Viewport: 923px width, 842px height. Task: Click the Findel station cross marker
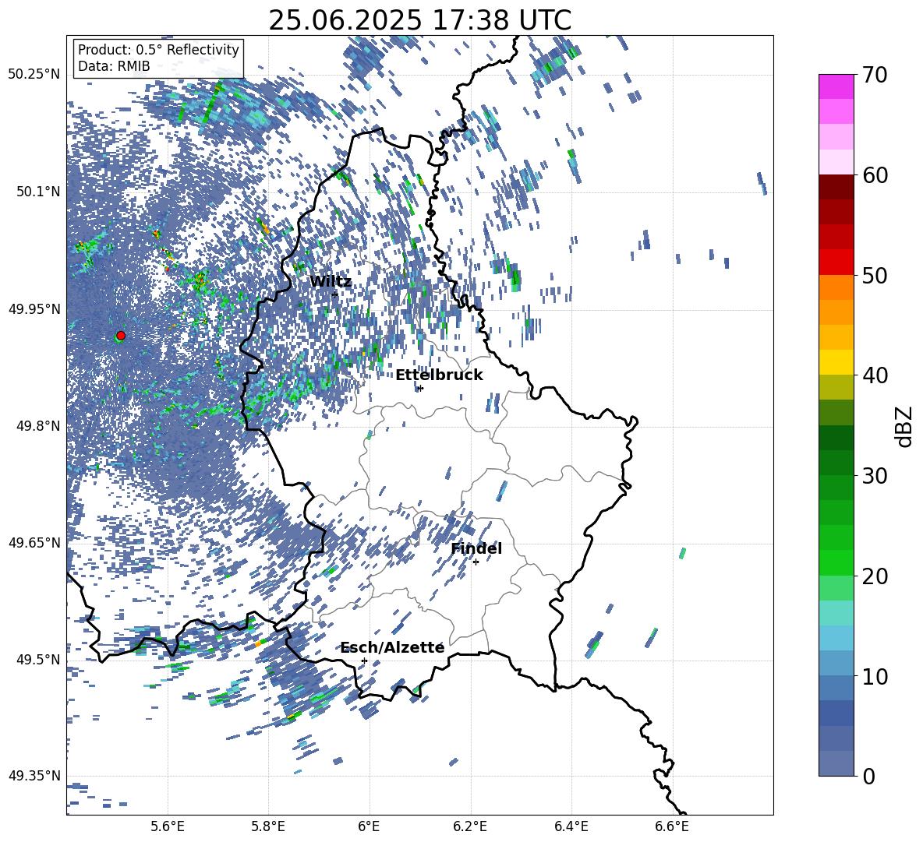(x=476, y=562)
